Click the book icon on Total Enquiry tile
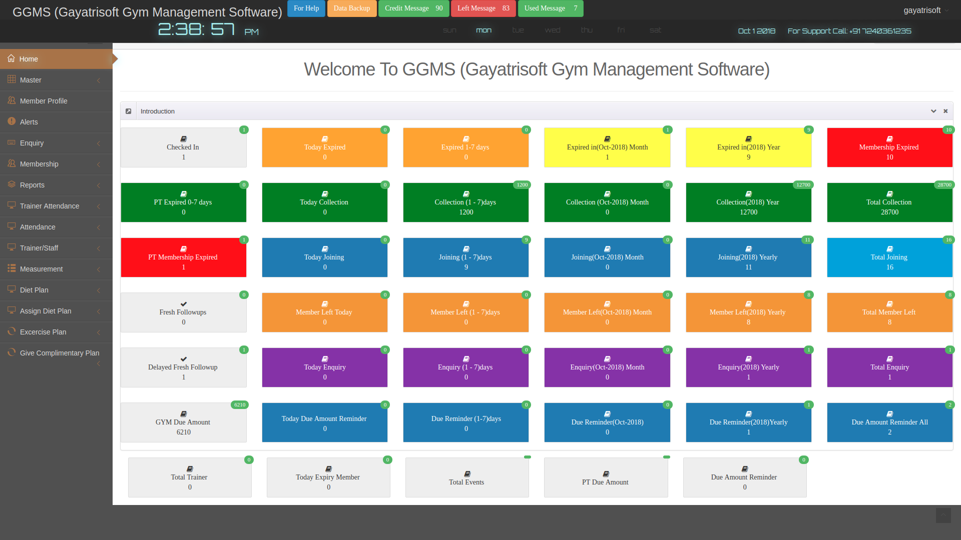This screenshot has height=540, width=961. coord(890,359)
